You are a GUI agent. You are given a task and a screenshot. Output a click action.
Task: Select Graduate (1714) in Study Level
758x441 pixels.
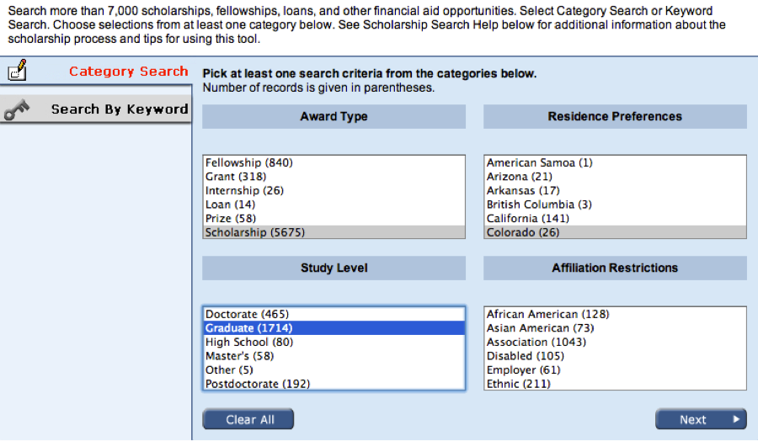pos(249,328)
